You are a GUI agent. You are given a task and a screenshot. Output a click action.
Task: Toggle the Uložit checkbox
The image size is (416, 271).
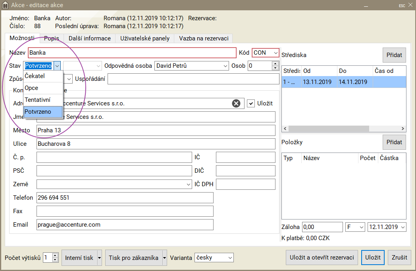tap(250, 103)
